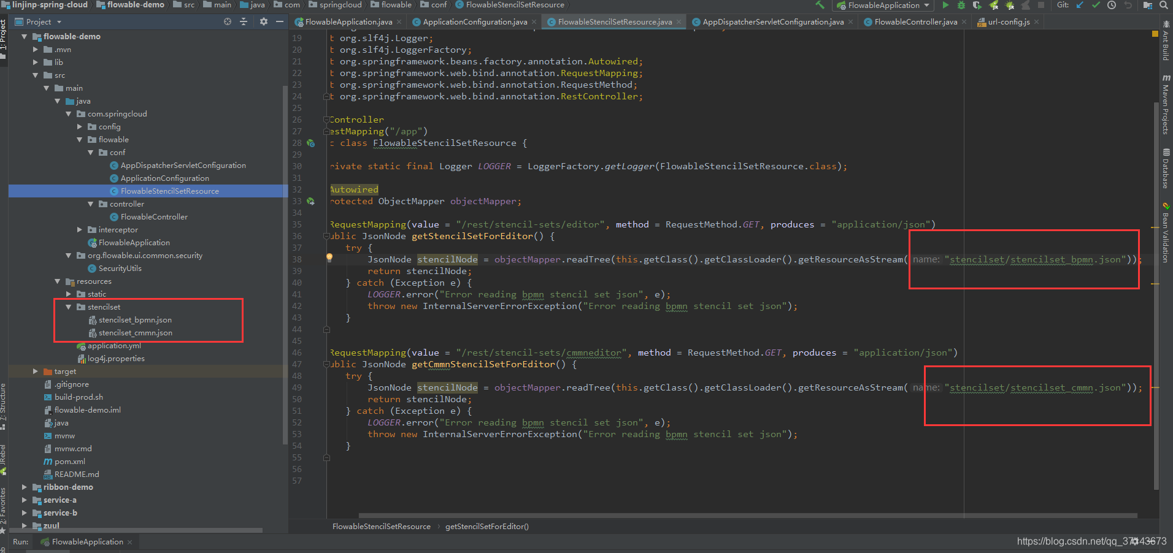Click the yellow intention lightbulb on line 38
The width and height of the screenshot is (1173, 553).
pos(329,257)
